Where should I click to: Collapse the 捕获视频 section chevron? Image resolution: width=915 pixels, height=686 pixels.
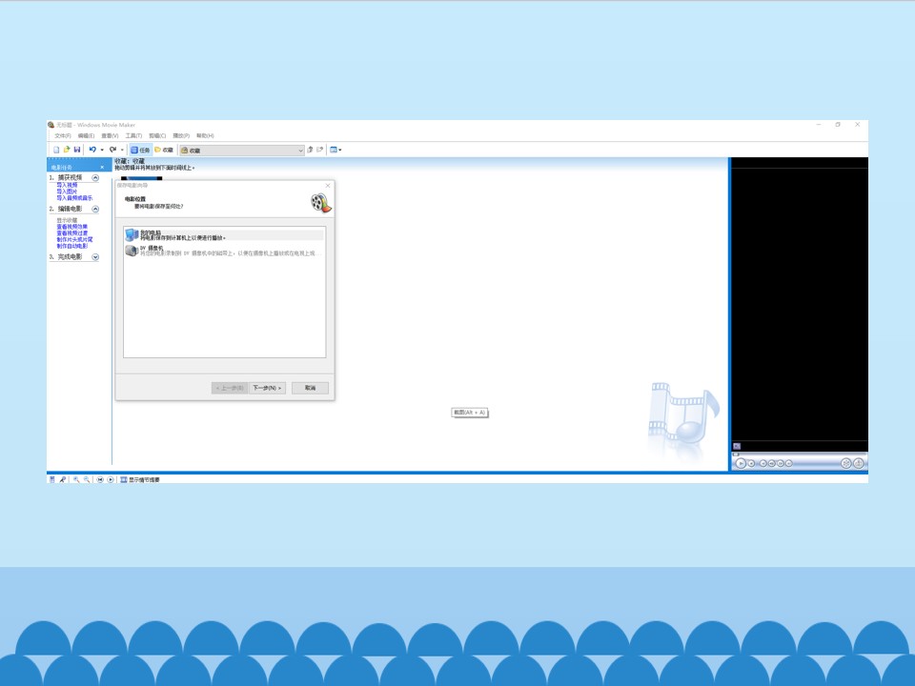tap(95, 178)
